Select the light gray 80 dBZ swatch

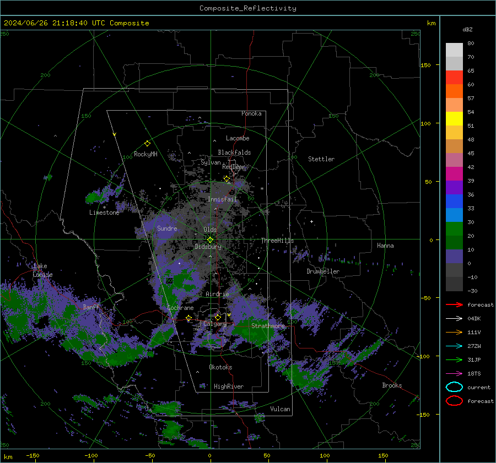click(x=454, y=50)
